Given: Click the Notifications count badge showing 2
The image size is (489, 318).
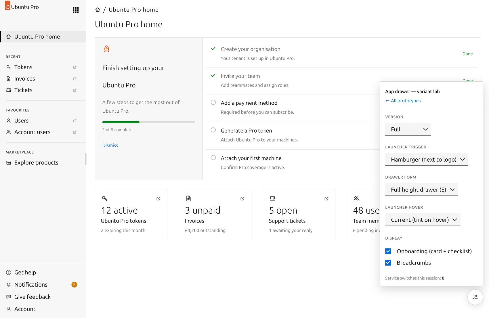Looking at the screenshot, I should tap(74, 285).
